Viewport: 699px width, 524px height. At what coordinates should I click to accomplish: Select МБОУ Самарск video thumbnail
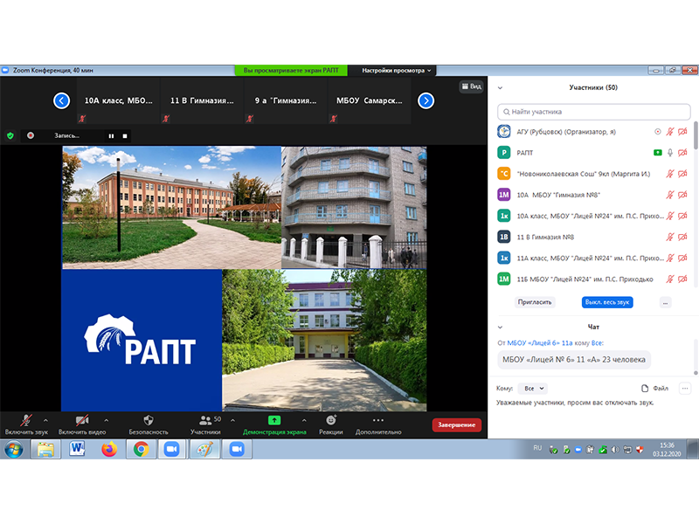coord(369,101)
